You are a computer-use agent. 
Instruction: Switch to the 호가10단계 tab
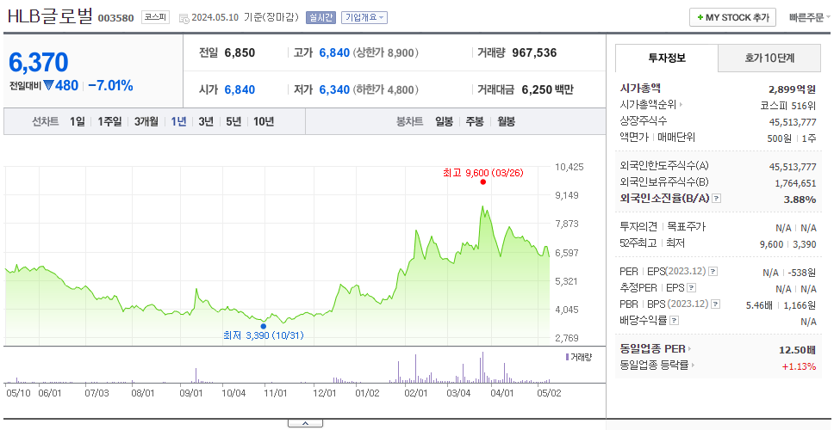769,58
